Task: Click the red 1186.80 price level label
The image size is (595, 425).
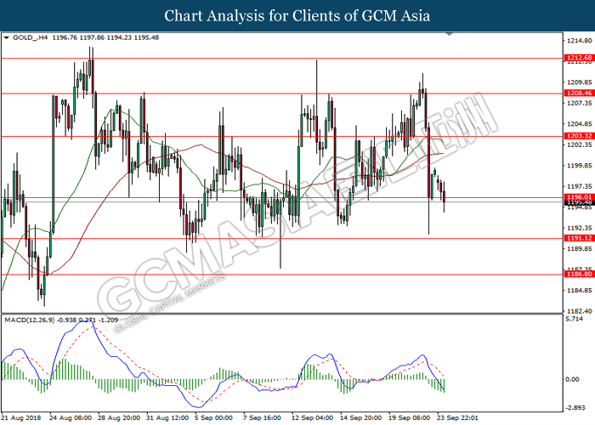Action: click(x=580, y=274)
